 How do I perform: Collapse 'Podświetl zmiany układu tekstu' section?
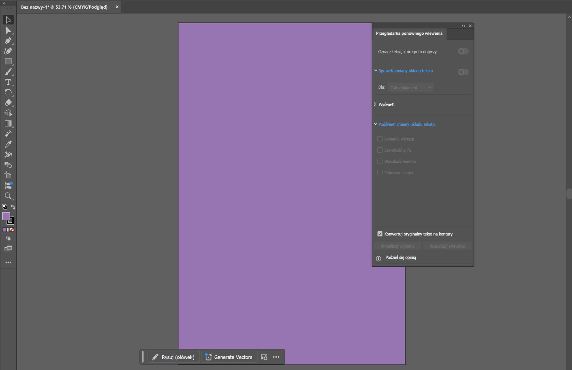(x=376, y=124)
